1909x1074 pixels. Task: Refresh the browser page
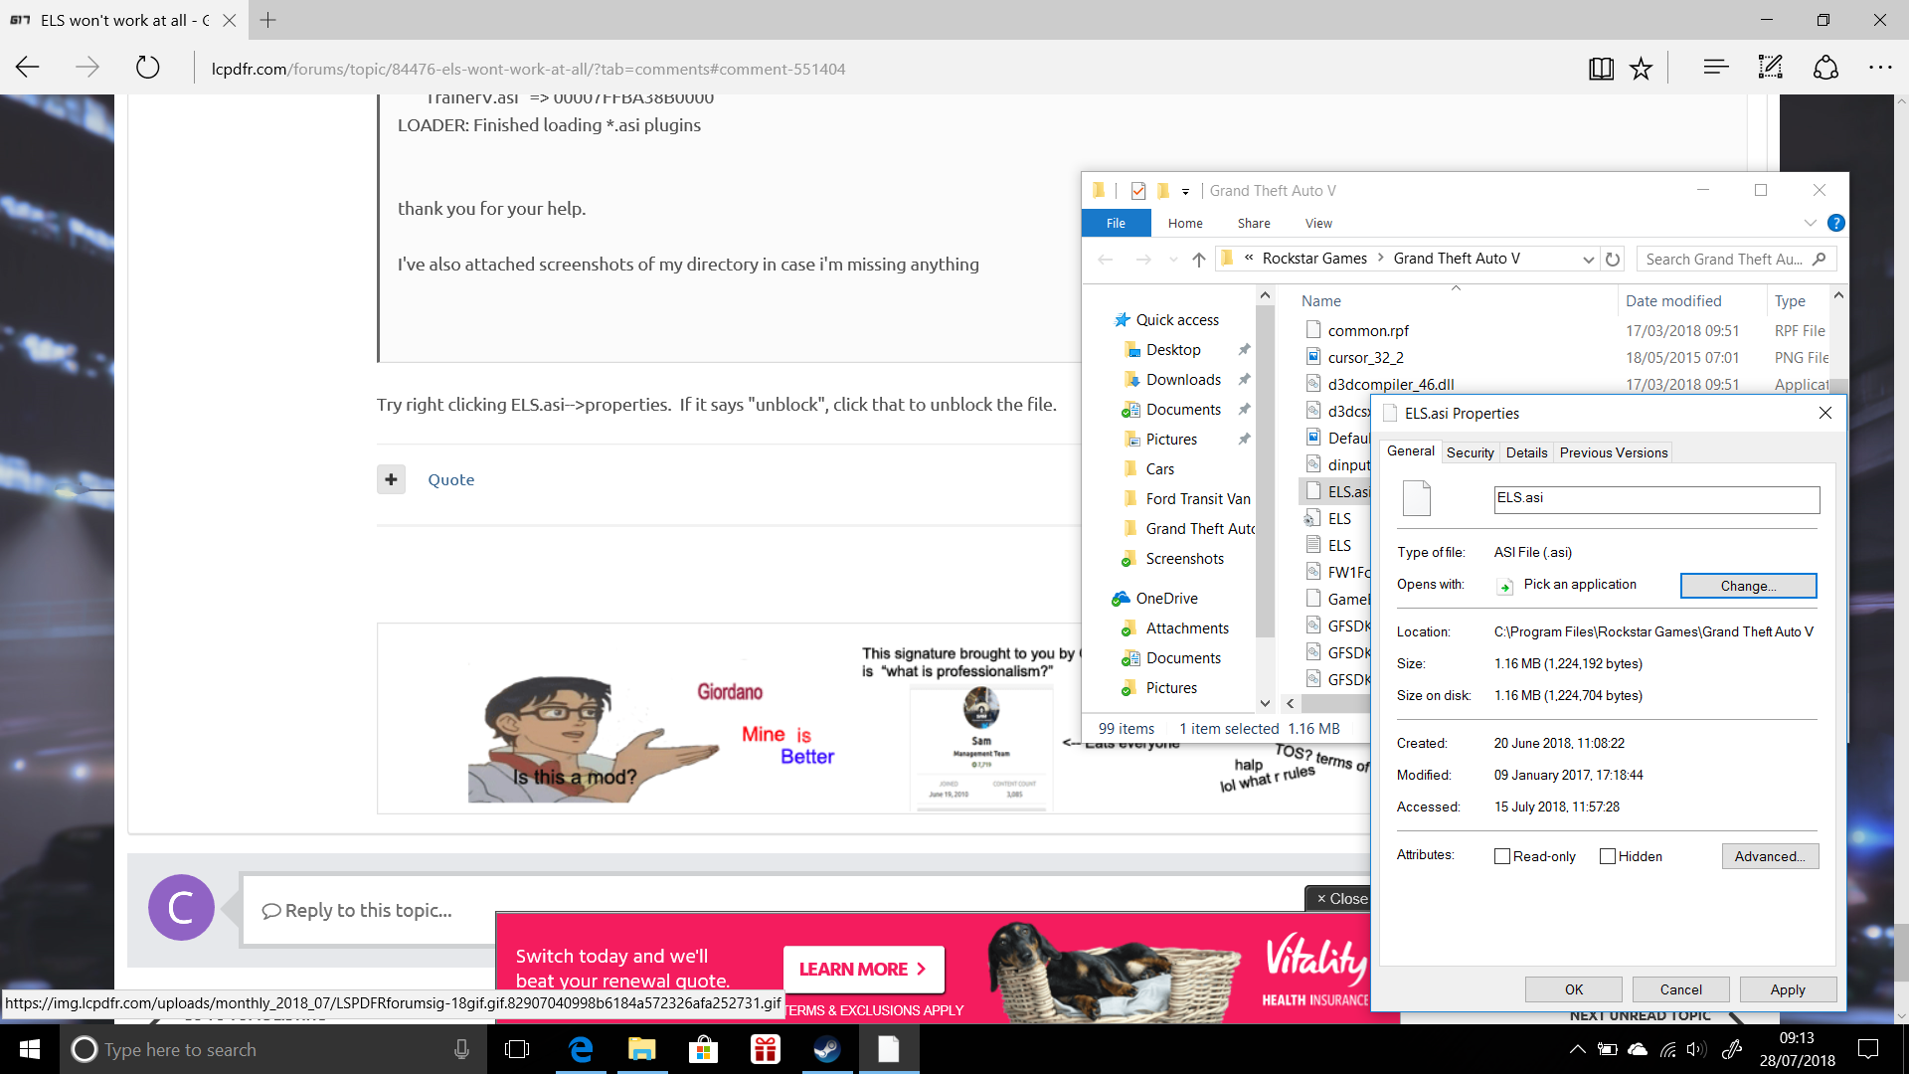coord(147,68)
